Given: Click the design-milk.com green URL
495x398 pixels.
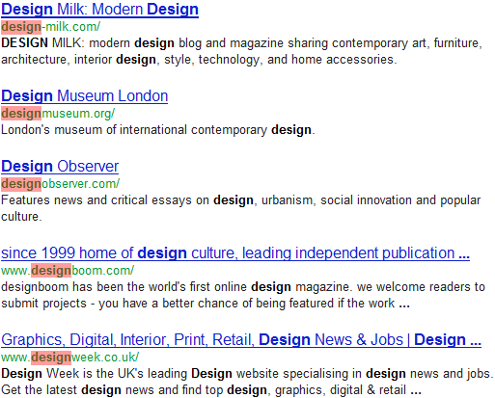Looking at the screenshot, I should pos(51,27).
